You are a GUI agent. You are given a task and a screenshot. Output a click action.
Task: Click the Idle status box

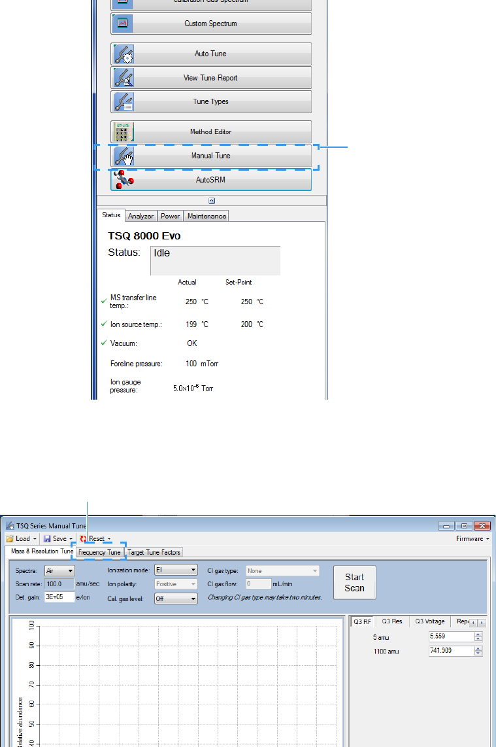click(215, 260)
